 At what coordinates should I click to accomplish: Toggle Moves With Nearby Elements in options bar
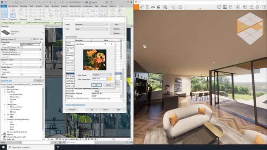27,22
